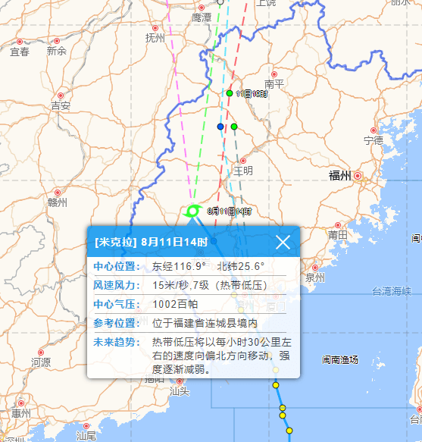Select the bottommost yellow typhoon track point
422x442 pixels.
pos(289,431)
